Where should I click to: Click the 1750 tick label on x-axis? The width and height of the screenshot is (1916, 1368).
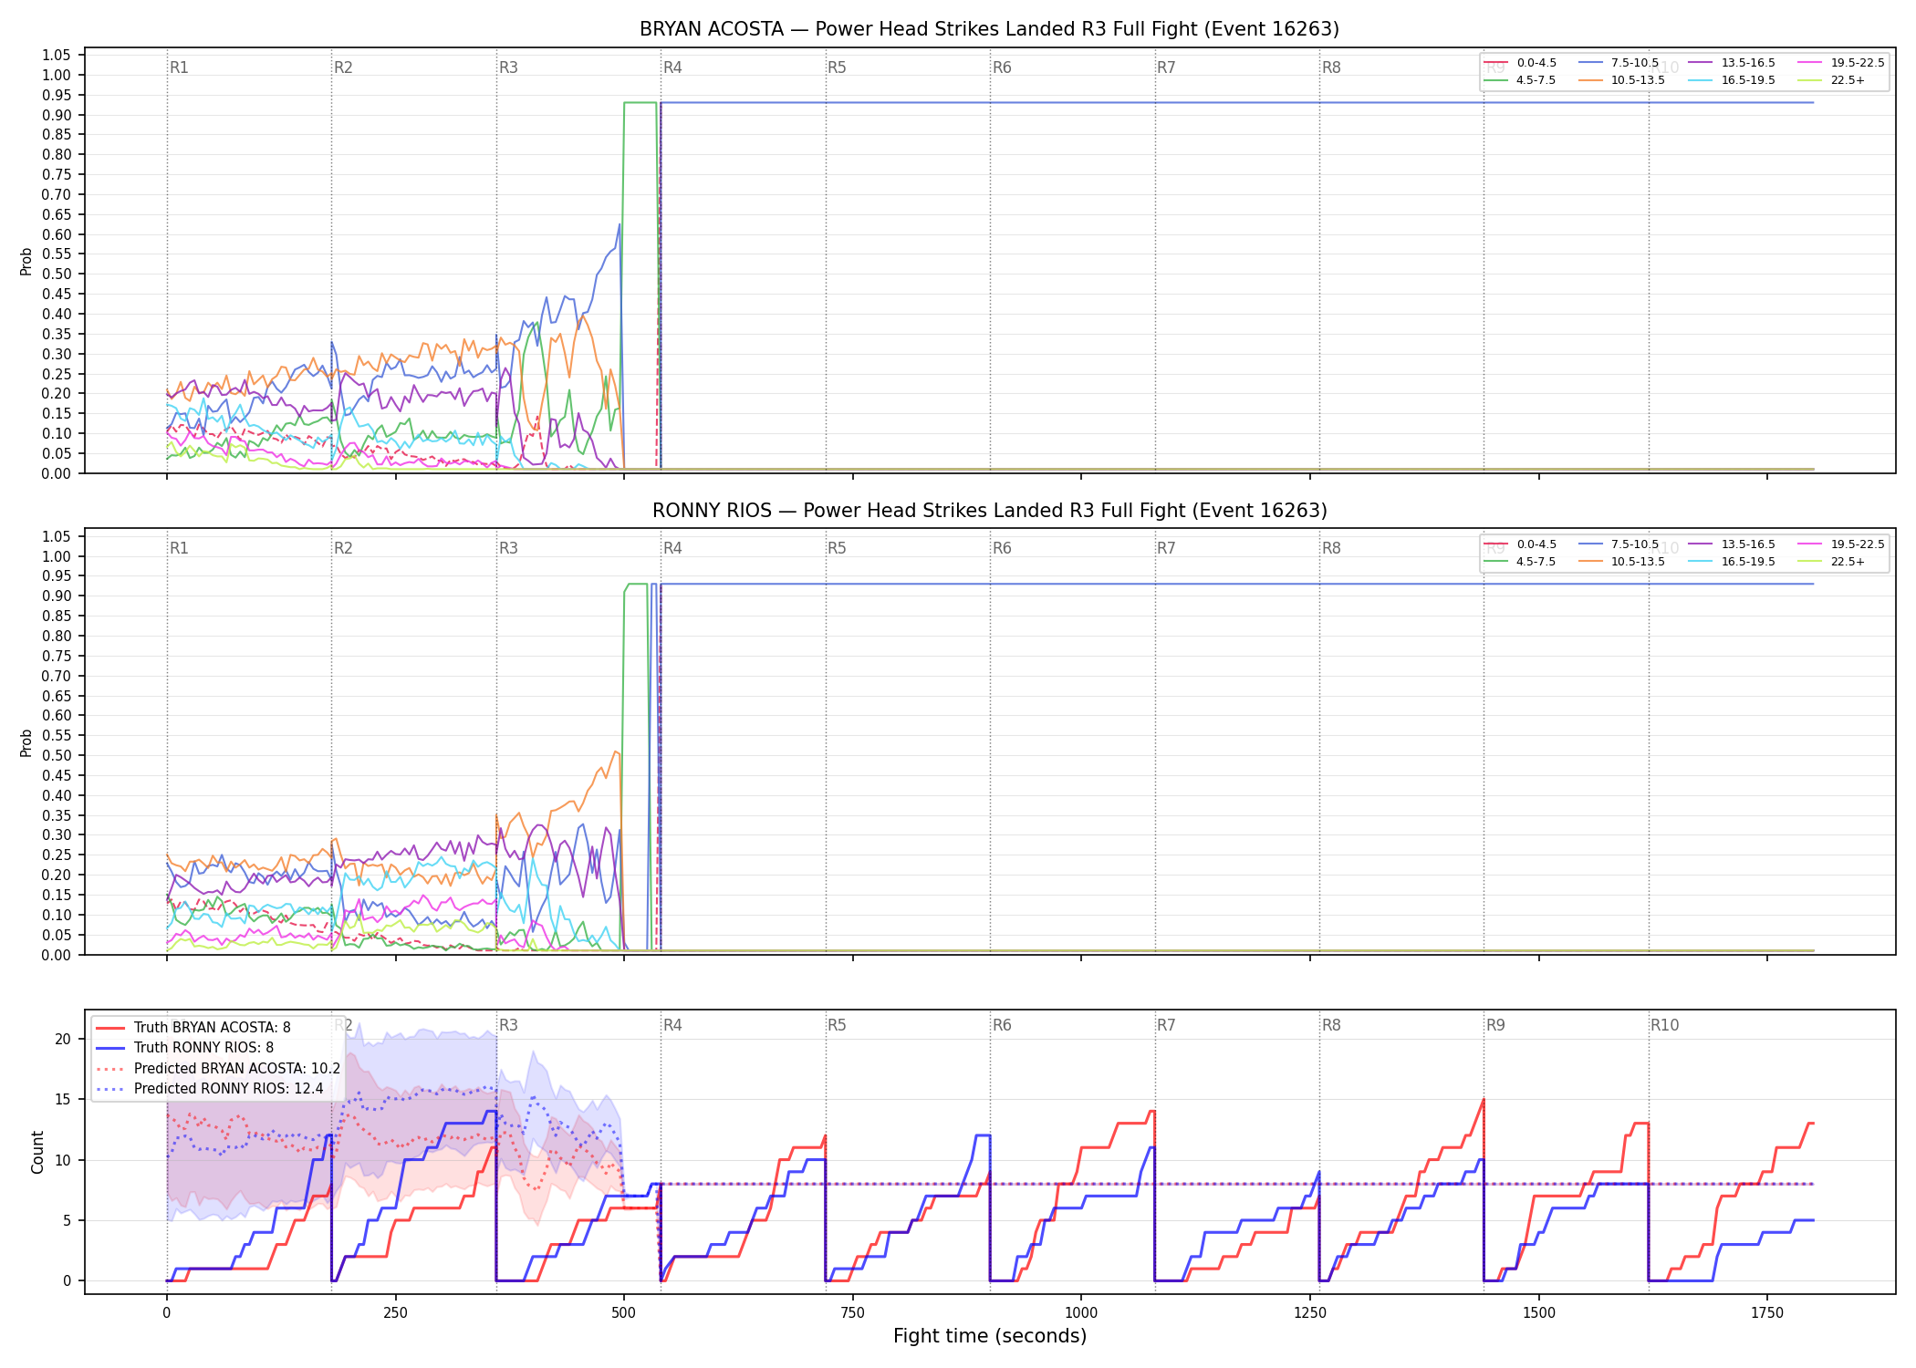point(1767,1312)
